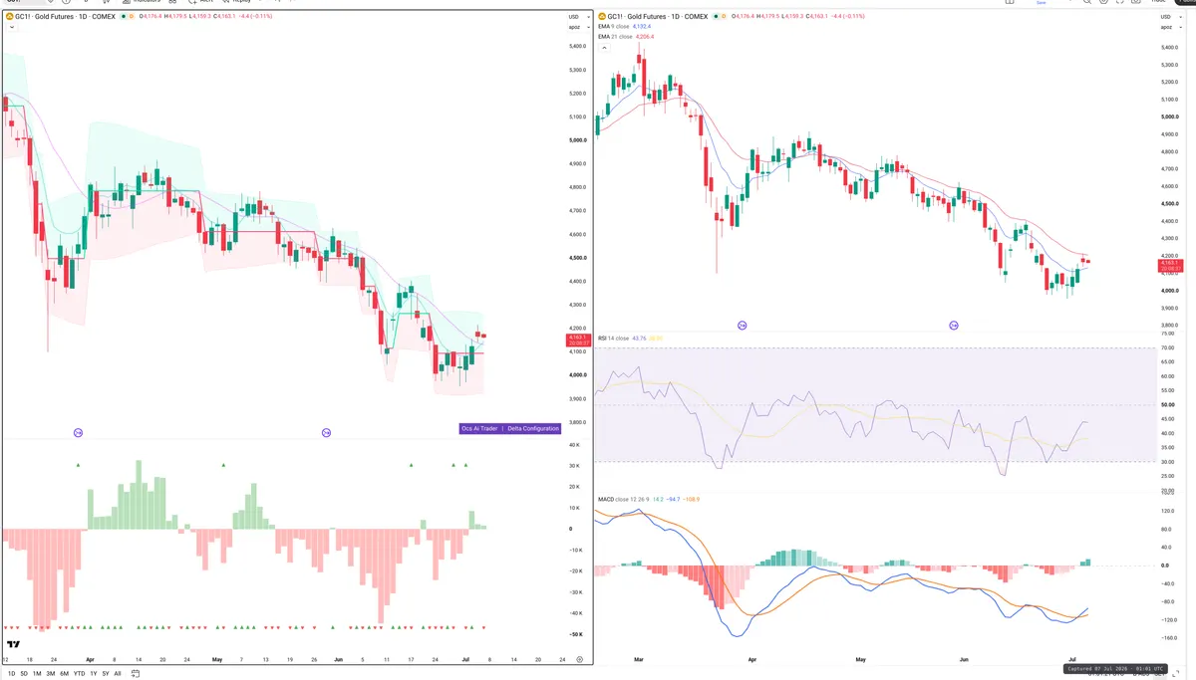The height and width of the screenshot is (680, 1196).
Task: Click the second contract-roll marker on right chart
Action: [954, 325]
